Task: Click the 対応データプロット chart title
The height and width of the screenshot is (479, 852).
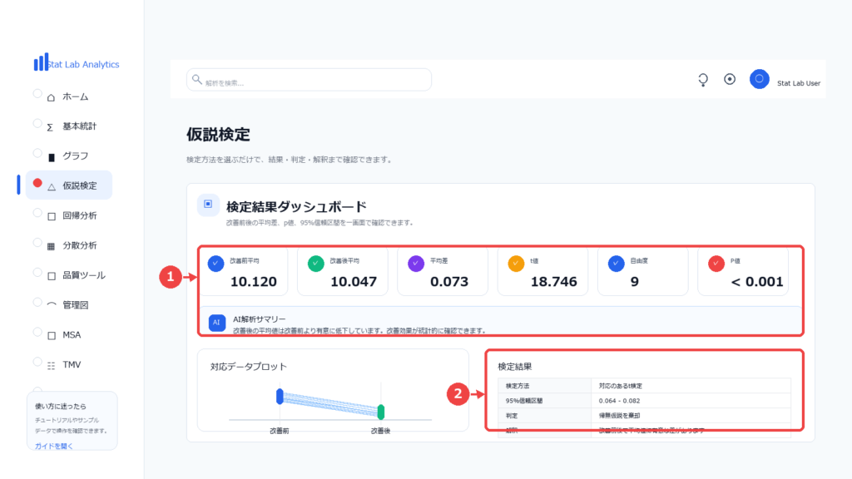Action: click(248, 367)
